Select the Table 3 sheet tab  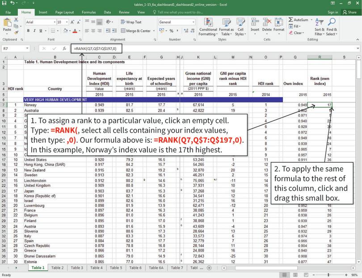tap(76, 267)
